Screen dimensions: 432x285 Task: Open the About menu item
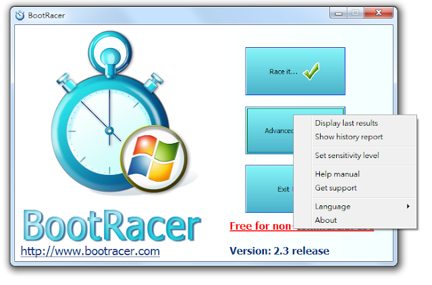click(355, 220)
